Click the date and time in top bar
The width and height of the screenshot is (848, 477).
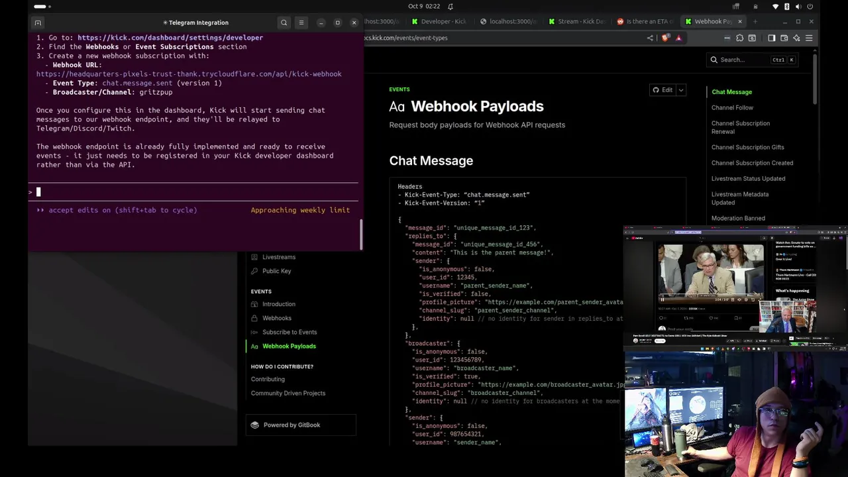(x=424, y=7)
